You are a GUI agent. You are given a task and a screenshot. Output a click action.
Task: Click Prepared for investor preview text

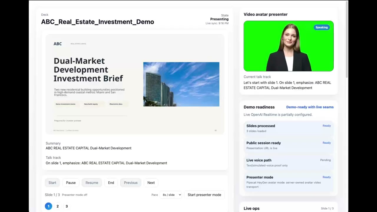tap(67, 121)
